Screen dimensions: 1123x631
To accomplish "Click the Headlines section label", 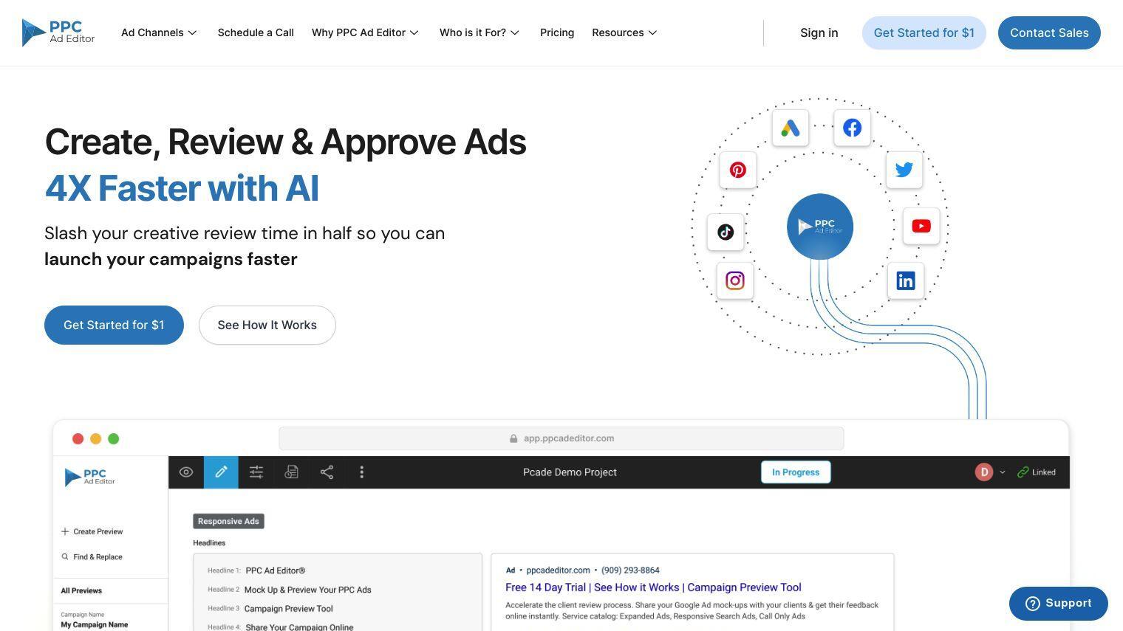I will coord(209,542).
